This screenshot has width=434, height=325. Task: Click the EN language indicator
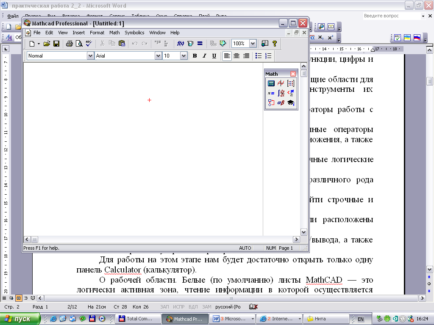pyautogui.click(x=361, y=319)
